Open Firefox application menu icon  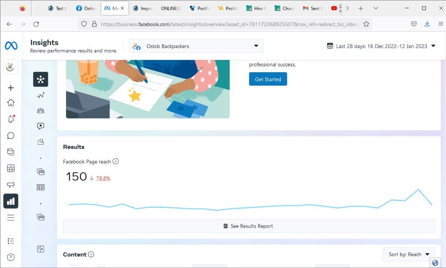pyautogui.click(x=441, y=24)
